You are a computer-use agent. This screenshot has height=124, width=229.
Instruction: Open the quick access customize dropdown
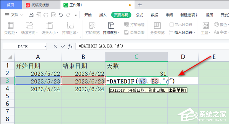(76, 15)
